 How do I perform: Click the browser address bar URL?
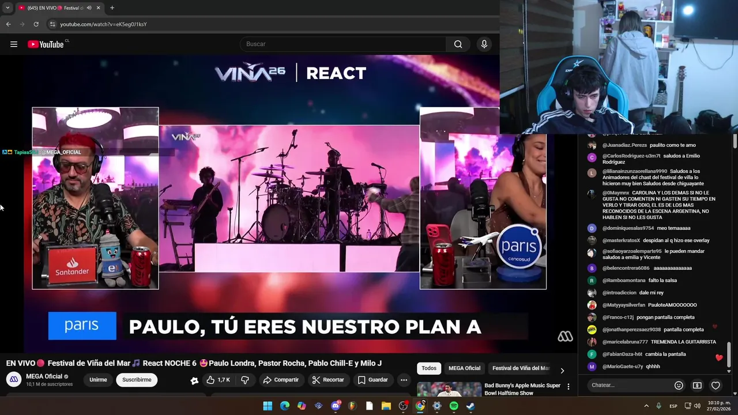104,24
